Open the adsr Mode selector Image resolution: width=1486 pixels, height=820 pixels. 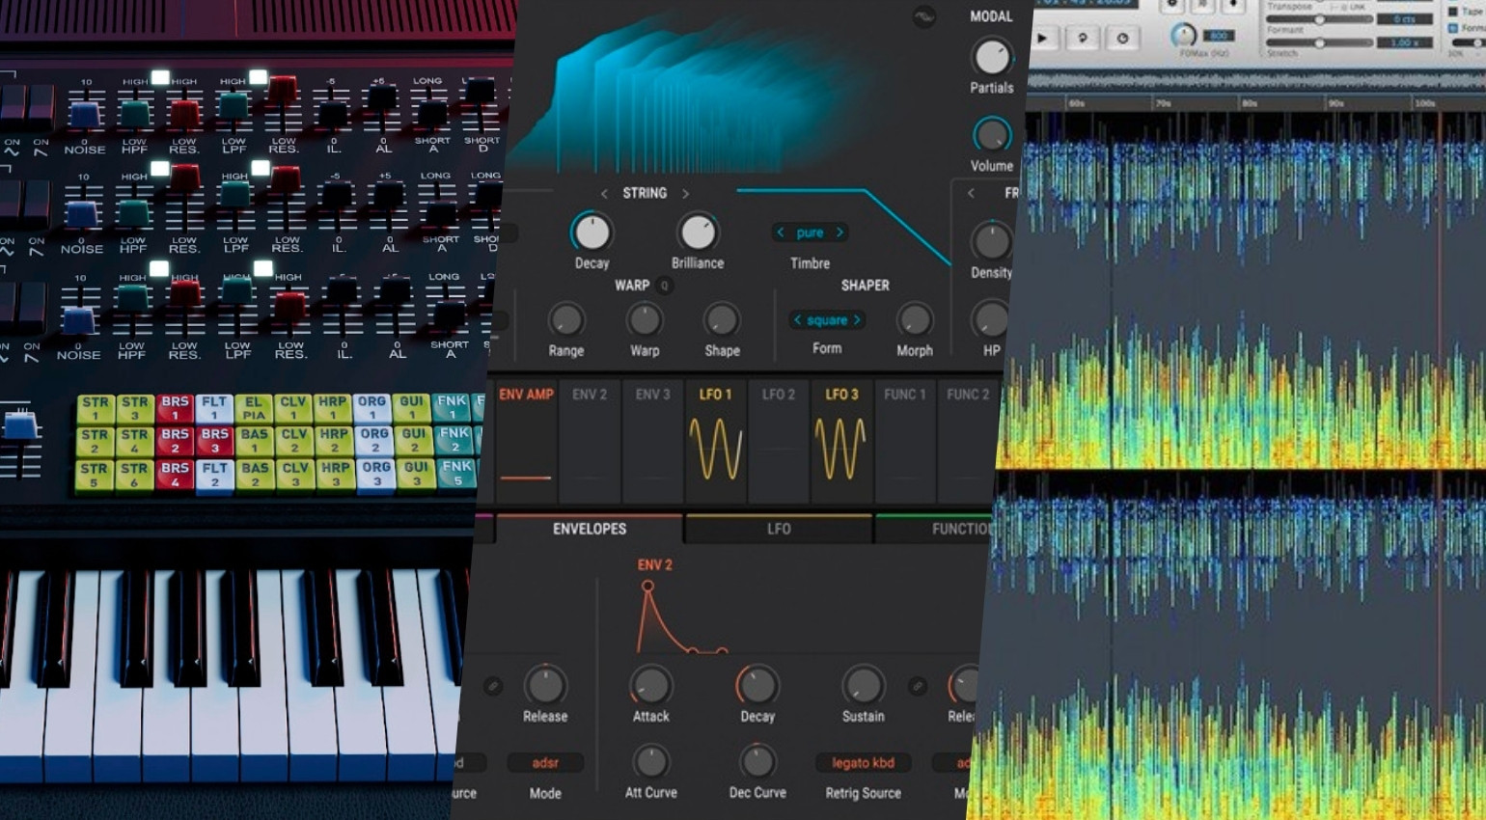545,762
